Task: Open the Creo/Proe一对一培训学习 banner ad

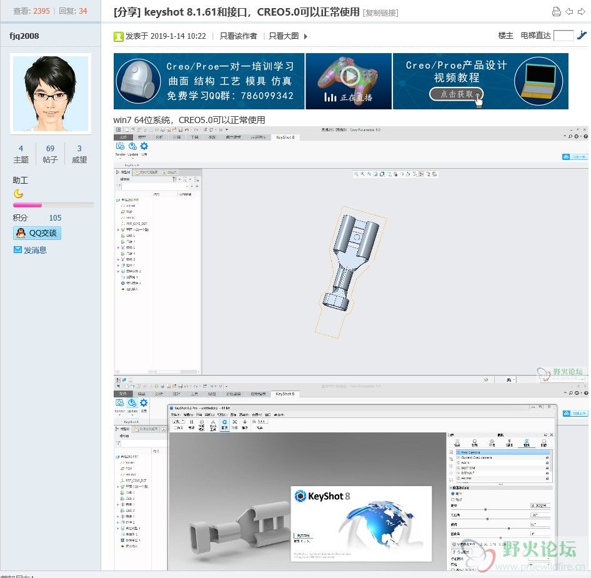Action: [209, 81]
